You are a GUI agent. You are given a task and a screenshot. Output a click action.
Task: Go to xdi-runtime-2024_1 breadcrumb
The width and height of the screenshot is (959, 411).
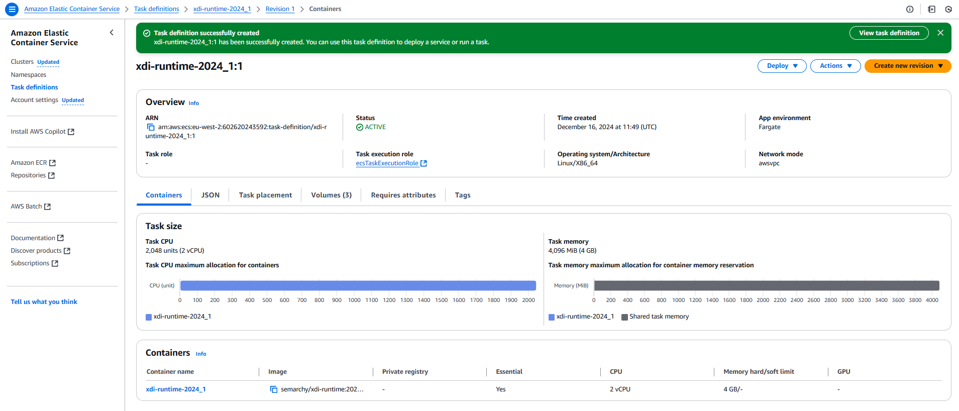(222, 9)
